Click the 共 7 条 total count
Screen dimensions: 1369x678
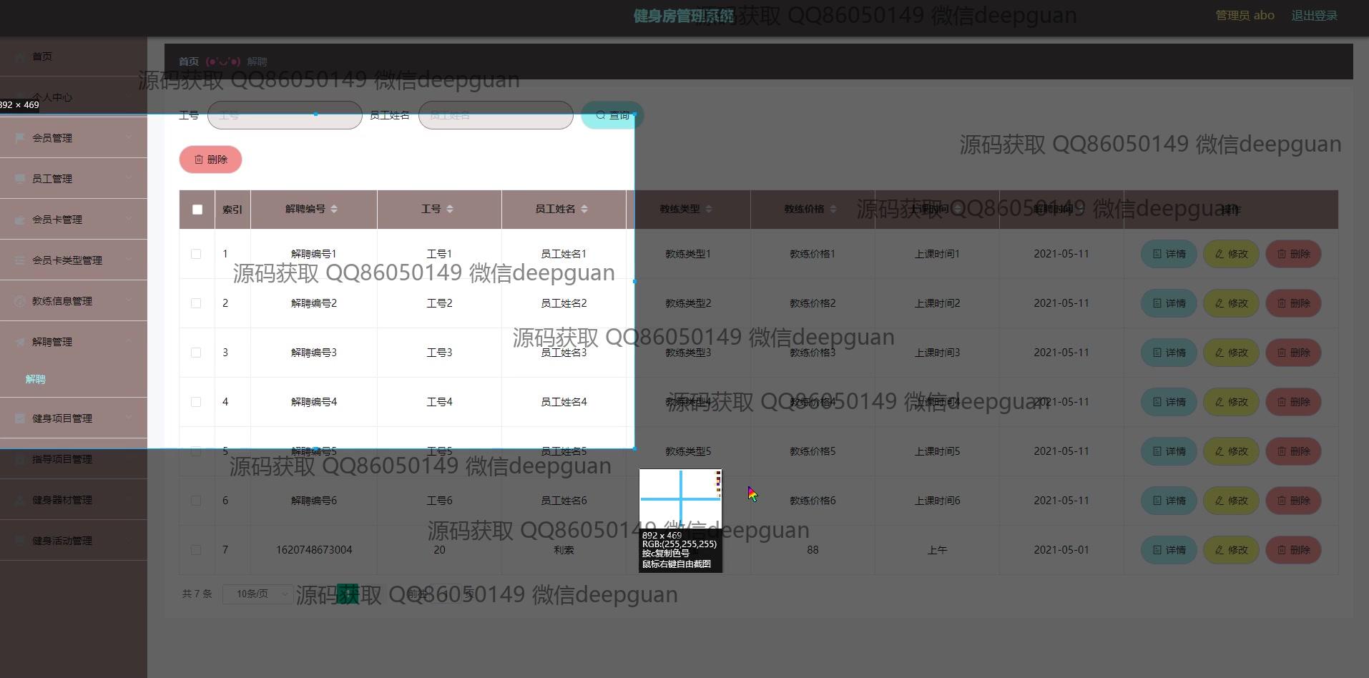197,594
